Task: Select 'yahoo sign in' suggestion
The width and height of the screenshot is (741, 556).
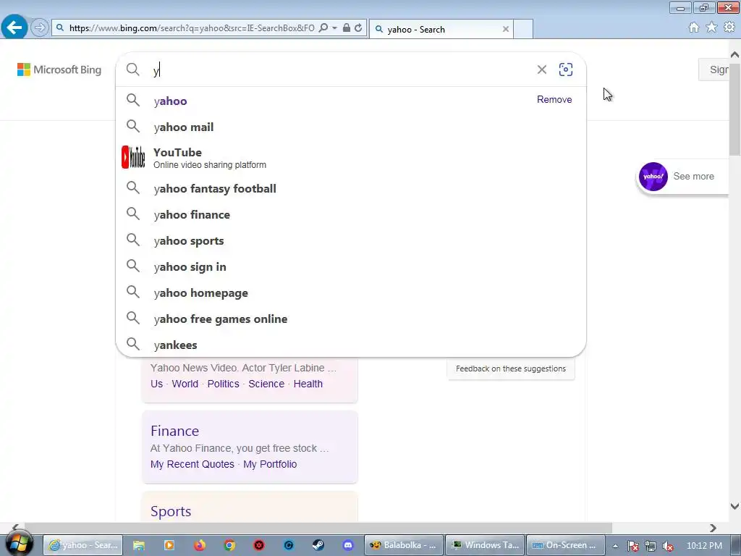Action: (x=351, y=266)
